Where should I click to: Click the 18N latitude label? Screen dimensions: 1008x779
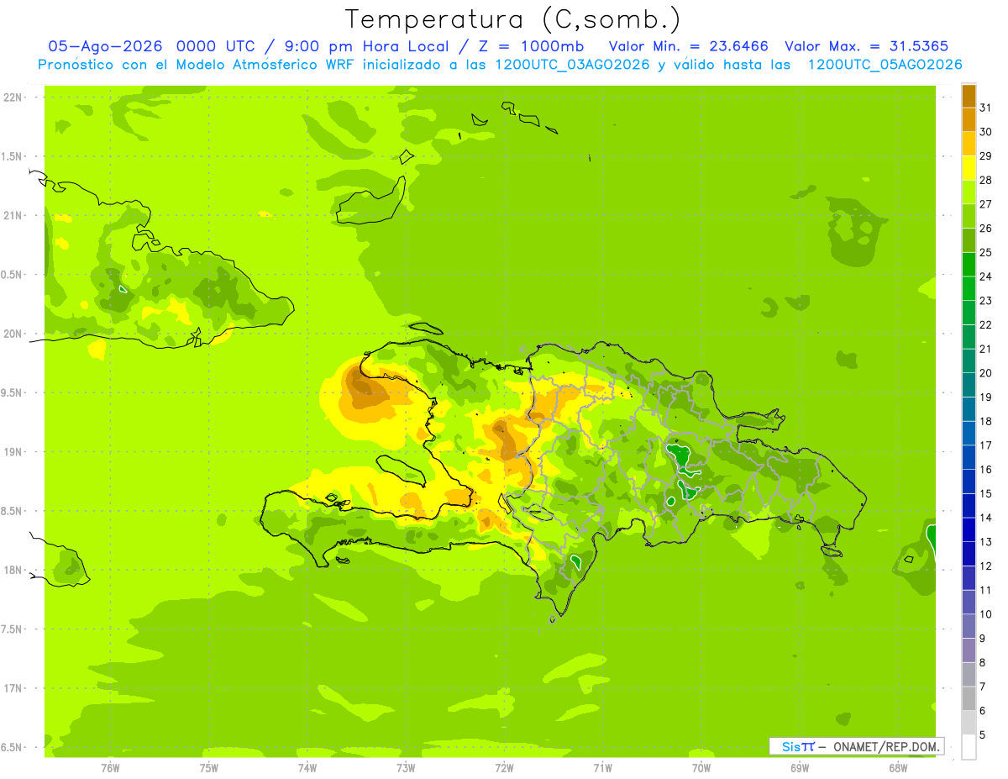[x=13, y=570]
